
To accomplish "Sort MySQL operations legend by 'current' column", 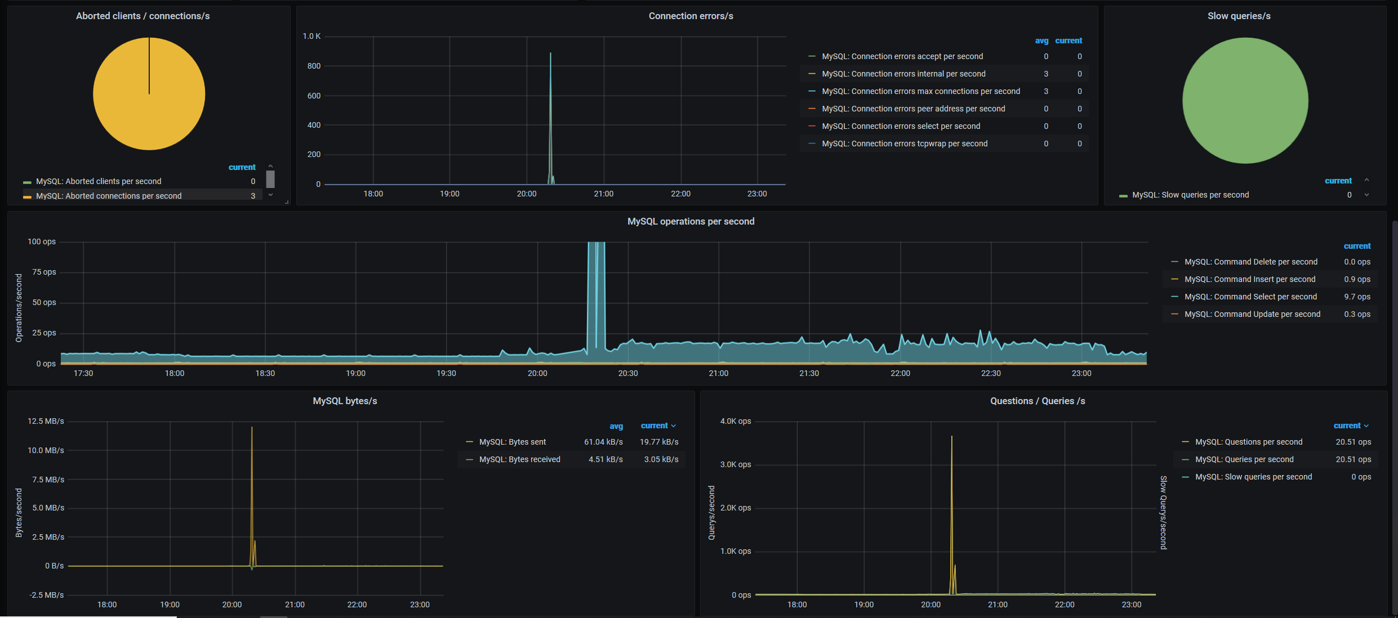I will tap(1357, 247).
